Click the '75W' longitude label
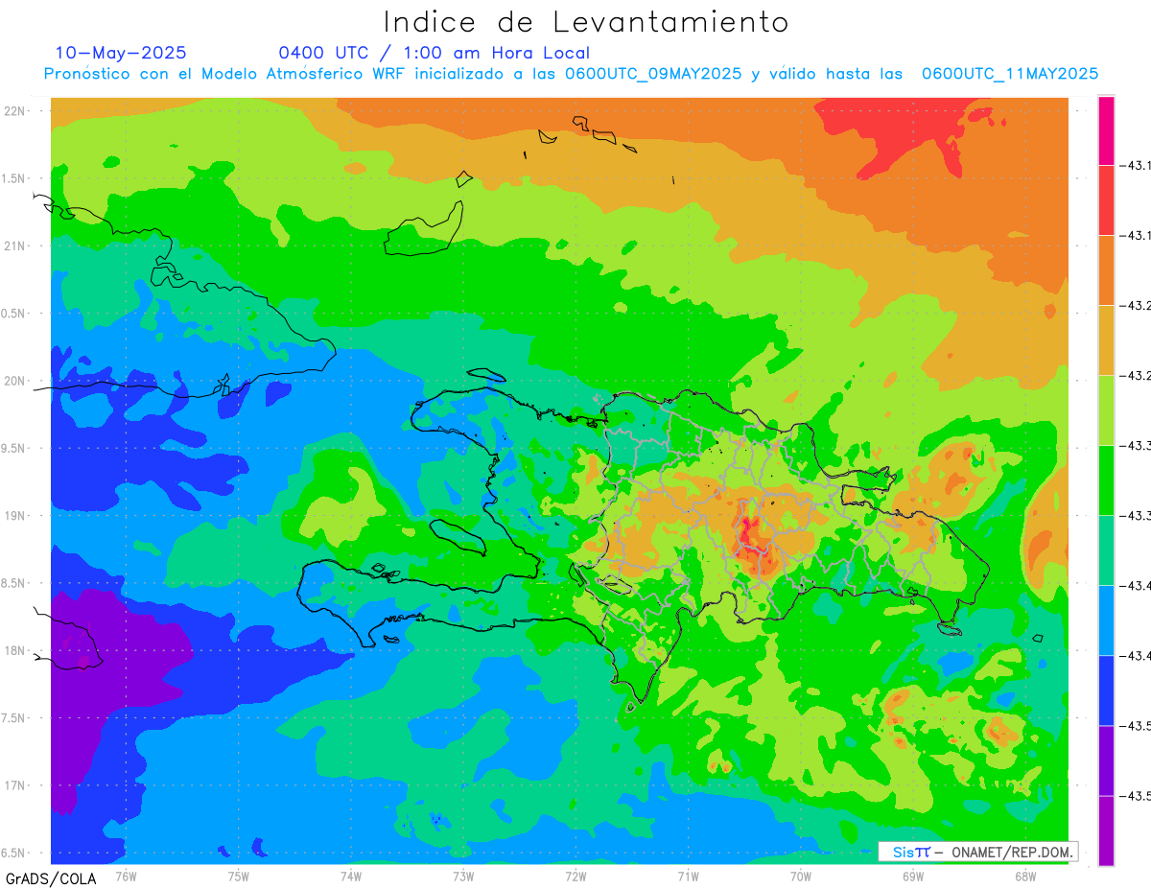The height and width of the screenshot is (889, 1151). point(238,877)
